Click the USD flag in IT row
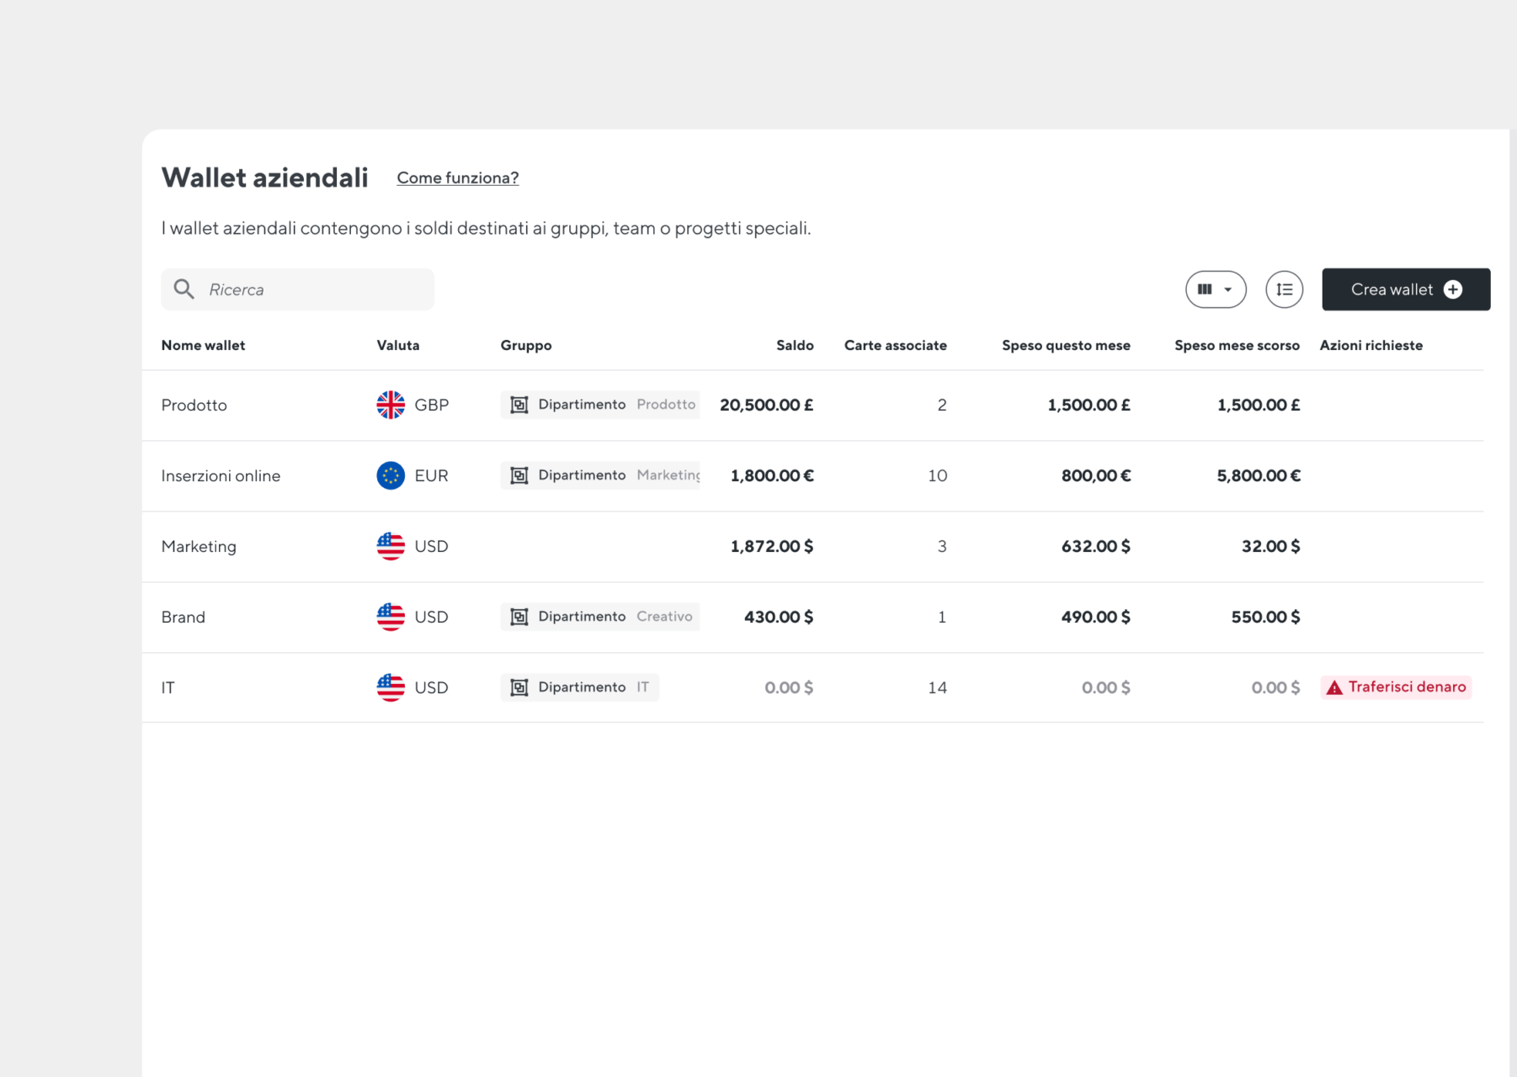This screenshot has height=1077, width=1517. pyautogui.click(x=391, y=687)
